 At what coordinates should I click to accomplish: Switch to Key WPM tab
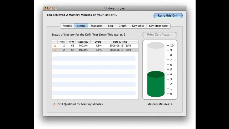click(138, 26)
